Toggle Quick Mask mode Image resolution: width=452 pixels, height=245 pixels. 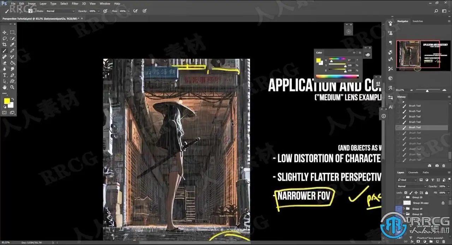pyautogui.click(x=5, y=113)
